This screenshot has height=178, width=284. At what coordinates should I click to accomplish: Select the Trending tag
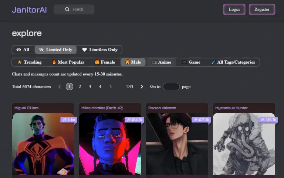(x=30, y=62)
